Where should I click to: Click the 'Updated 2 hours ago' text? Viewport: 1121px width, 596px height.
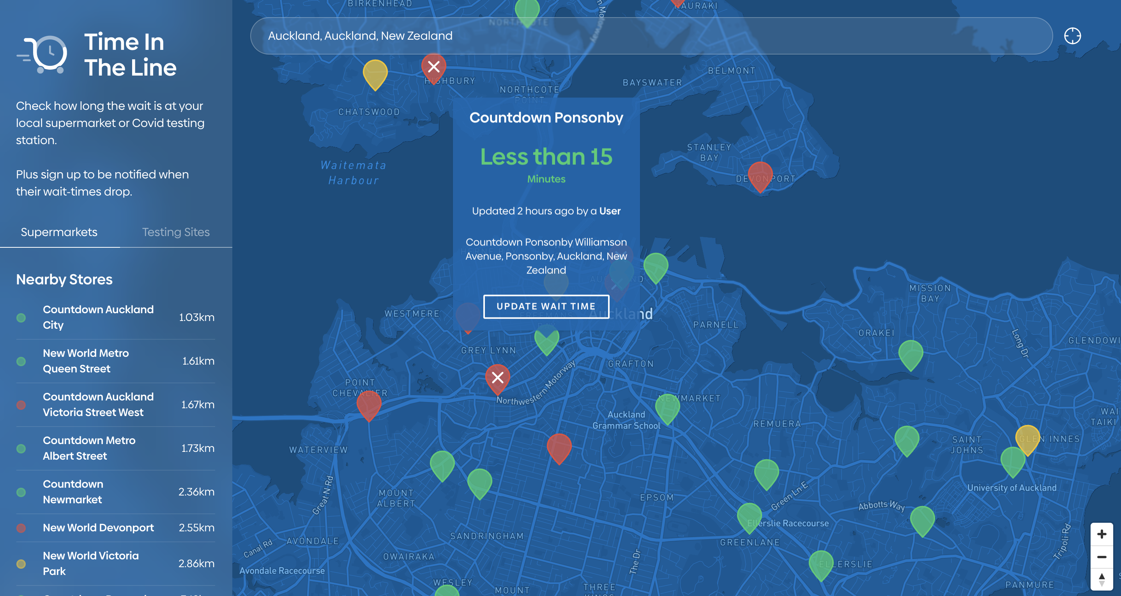[546, 211]
